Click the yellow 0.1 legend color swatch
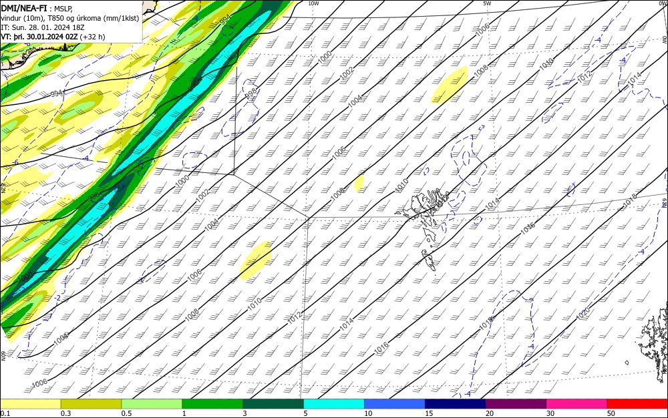Screen dimensions: 668x418 pyautogui.click(x=30, y=404)
